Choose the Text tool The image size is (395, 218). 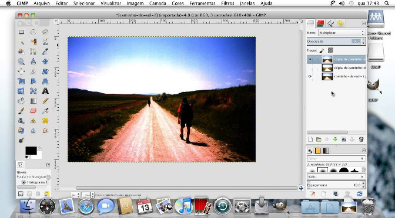45,91
